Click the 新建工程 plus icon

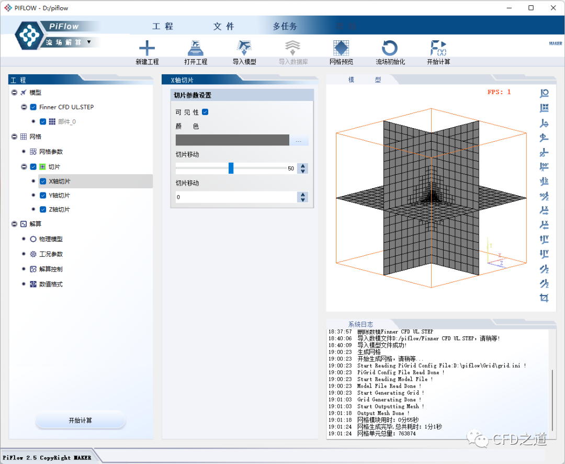coord(147,48)
